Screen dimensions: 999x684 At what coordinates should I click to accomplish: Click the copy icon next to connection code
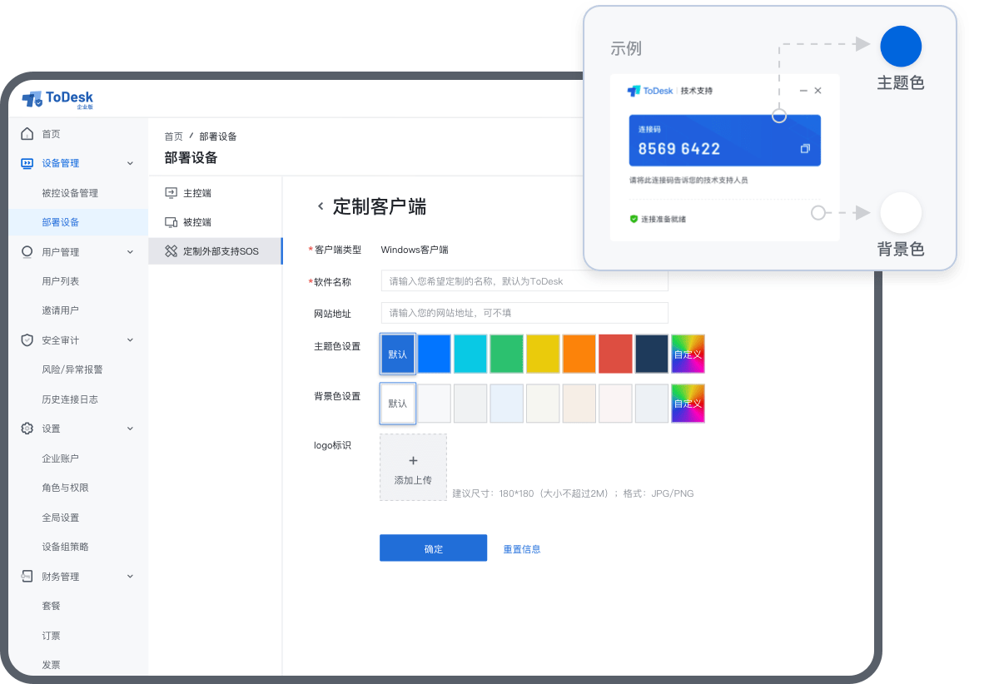(x=804, y=149)
